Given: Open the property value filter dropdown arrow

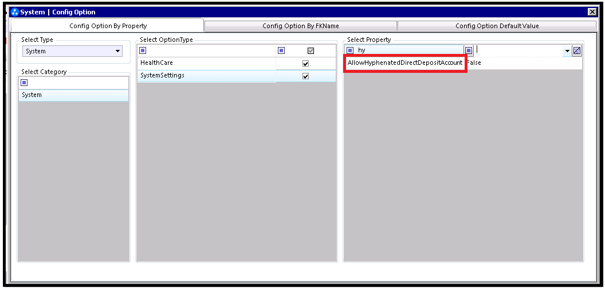Looking at the screenshot, I should pyautogui.click(x=567, y=51).
